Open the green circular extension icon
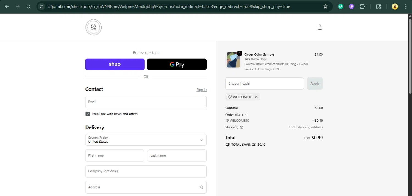 coord(341,7)
